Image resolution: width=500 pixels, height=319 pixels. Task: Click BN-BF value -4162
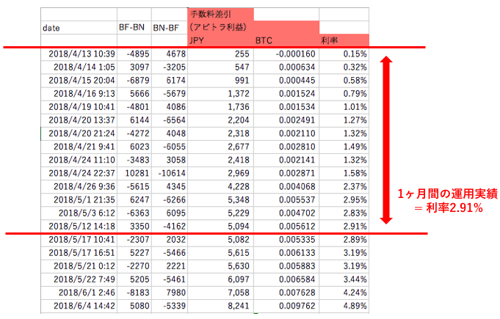tap(170, 227)
